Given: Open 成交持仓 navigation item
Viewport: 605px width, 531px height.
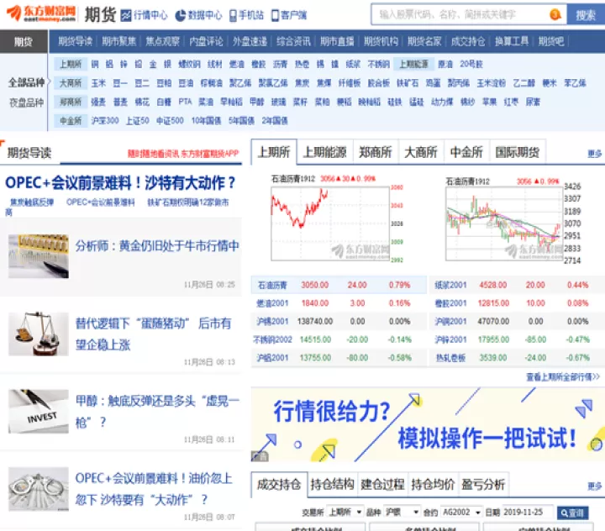Looking at the screenshot, I should [x=468, y=41].
